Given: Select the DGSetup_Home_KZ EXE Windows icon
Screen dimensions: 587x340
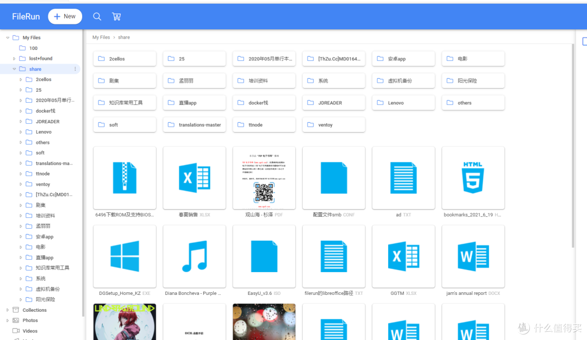Looking at the screenshot, I should coord(124,256).
